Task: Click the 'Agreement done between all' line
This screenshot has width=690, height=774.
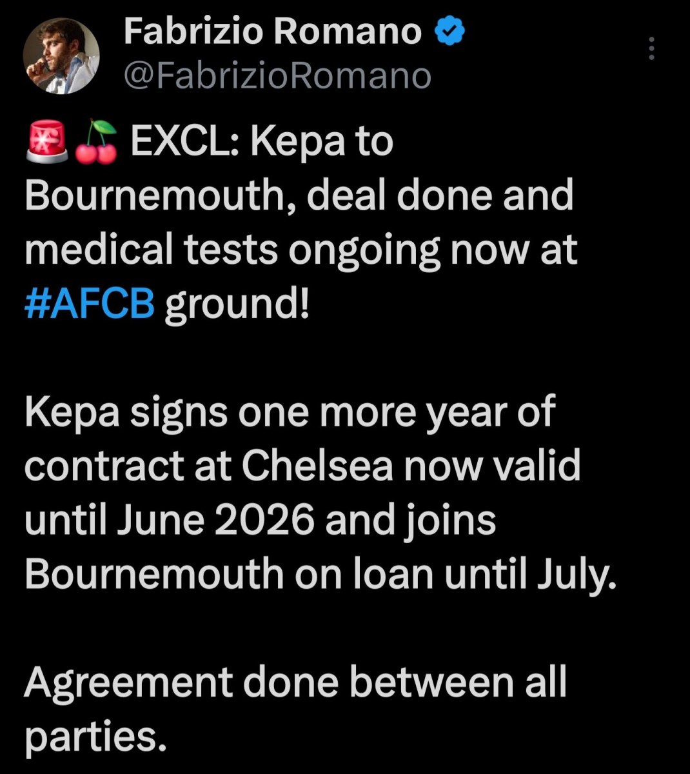Action: pos(295,682)
